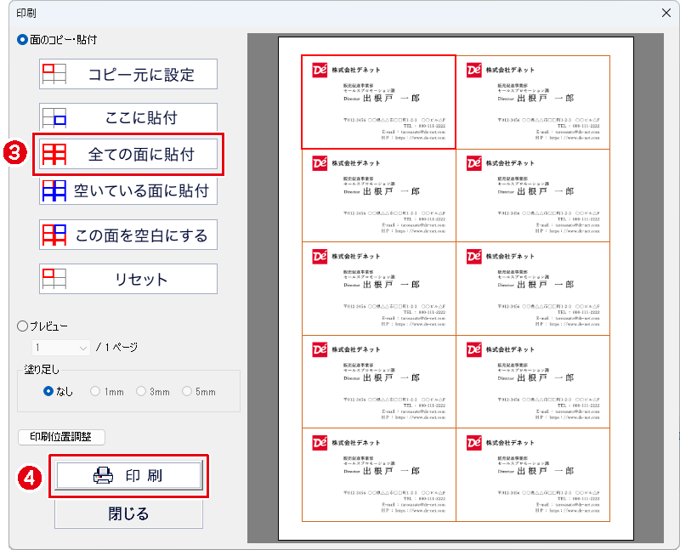This screenshot has height=550, width=680.
Task: Click the red grid icon on 全ての面に貼付
Action: pos(54,155)
